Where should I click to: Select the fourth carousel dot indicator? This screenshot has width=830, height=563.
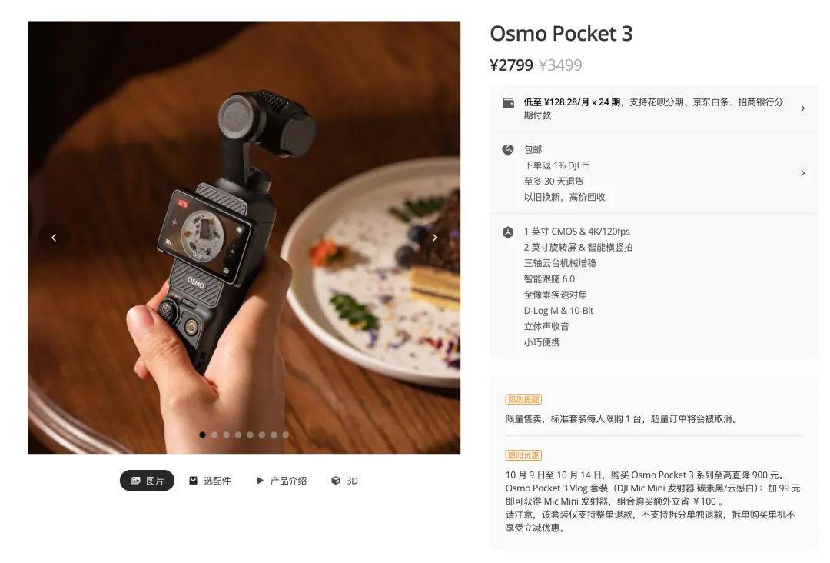[238, 435]
